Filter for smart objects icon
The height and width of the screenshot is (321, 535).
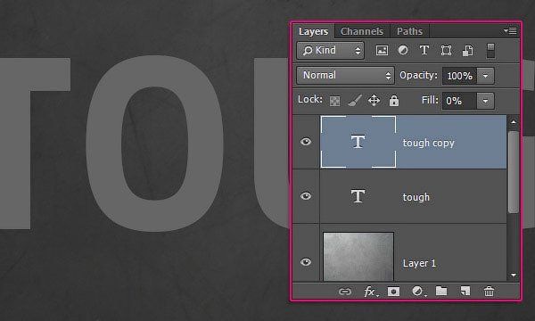[x=467, y=51]
